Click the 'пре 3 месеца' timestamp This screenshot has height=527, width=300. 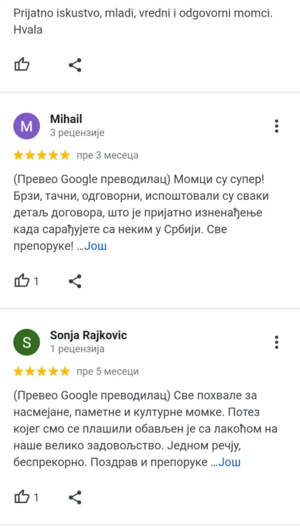pyautogui.click(x=107, y=155)
